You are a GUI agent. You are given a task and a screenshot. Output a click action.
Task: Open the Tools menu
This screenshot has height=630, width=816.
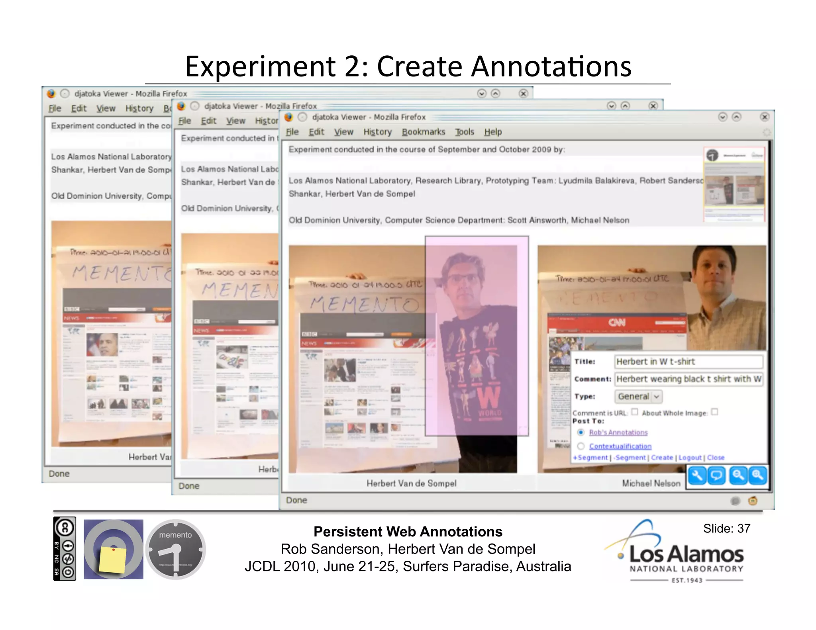coord(465,132)
